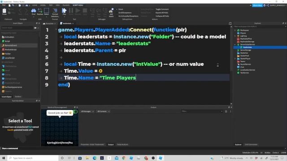Start the game with Play icon

click(x=64, y=11)
